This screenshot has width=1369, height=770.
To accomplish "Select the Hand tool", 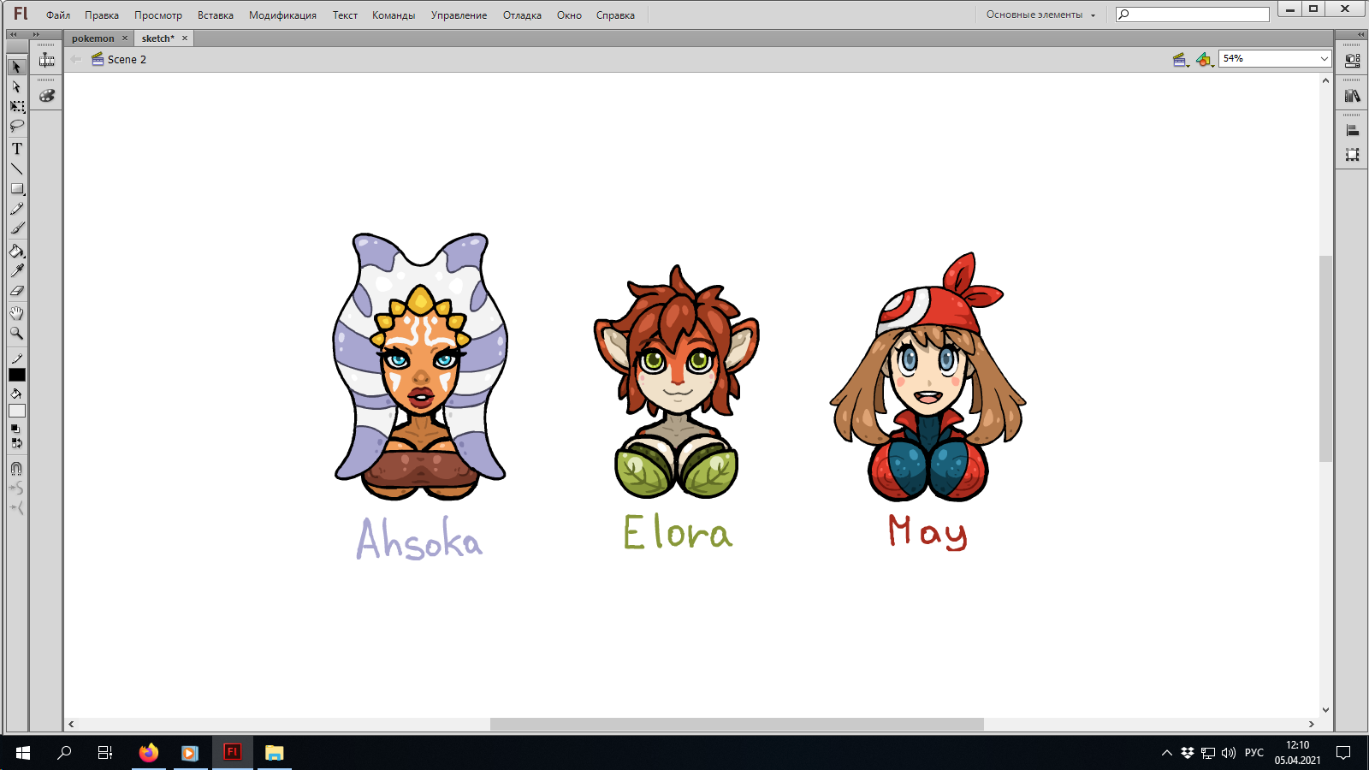I will (16, 313).
